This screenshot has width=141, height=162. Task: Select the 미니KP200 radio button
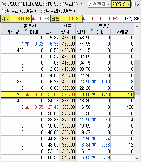(20, 4)
